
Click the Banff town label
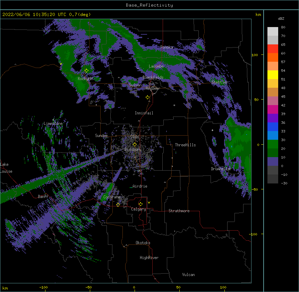[43, 197]
